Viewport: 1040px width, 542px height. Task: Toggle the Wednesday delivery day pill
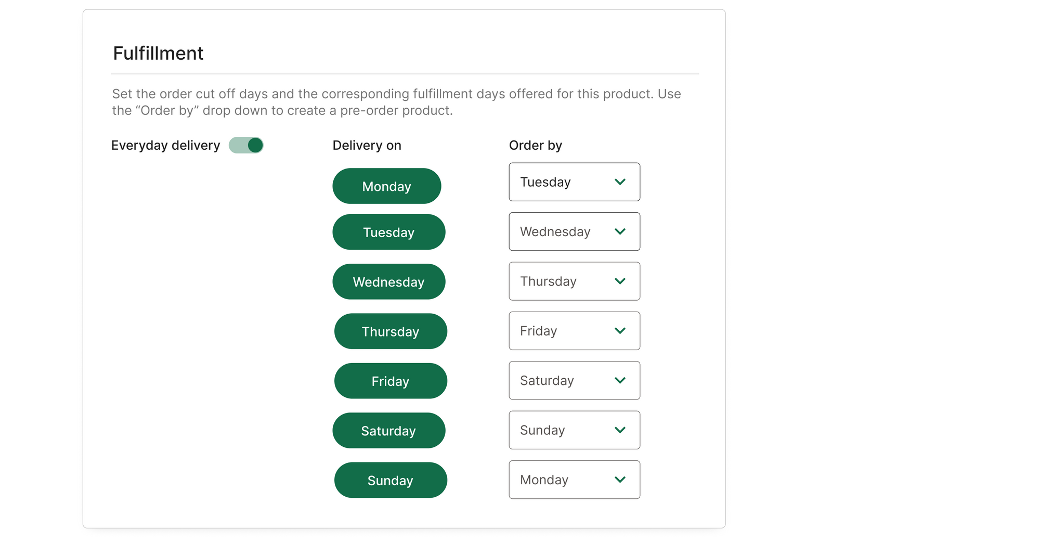[x=389, y=282]
